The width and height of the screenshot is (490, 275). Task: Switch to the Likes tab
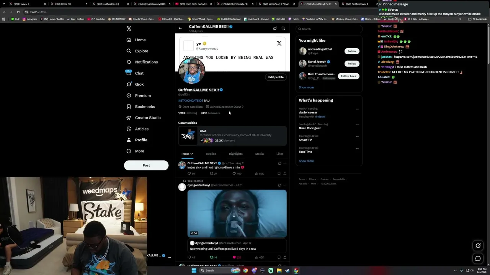280,154
